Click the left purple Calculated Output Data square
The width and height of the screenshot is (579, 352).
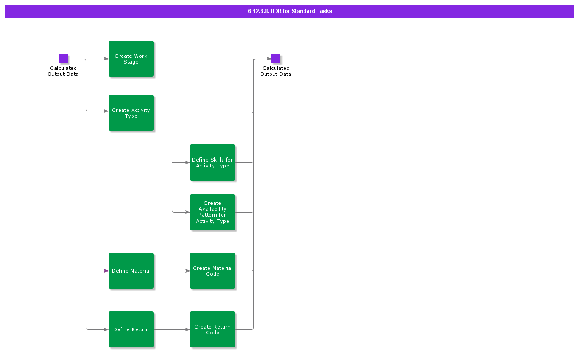click(63, 59)
